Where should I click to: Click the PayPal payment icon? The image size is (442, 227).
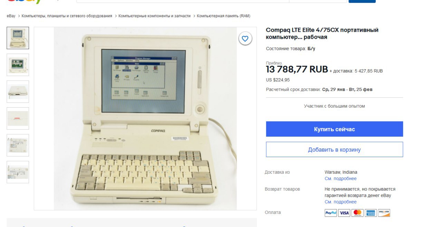pos(330,213)
